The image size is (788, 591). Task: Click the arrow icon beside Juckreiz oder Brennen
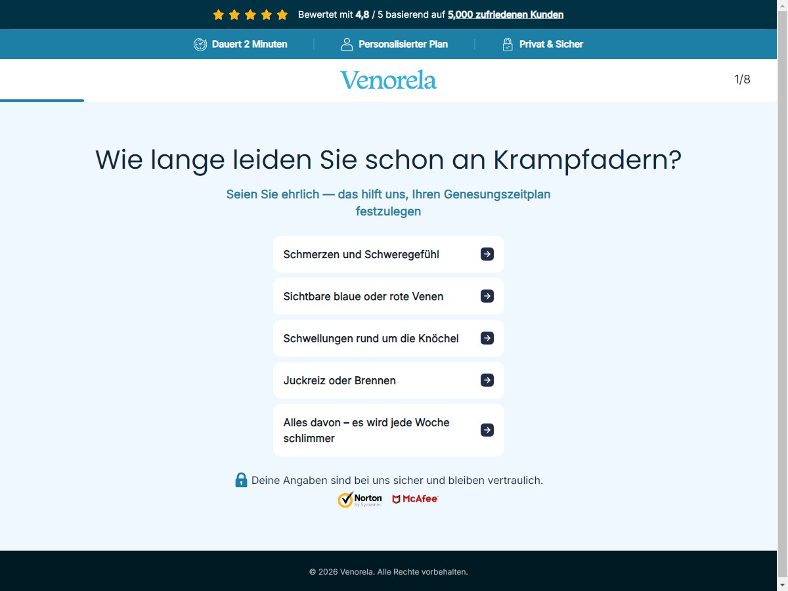(x=487, y=380)
